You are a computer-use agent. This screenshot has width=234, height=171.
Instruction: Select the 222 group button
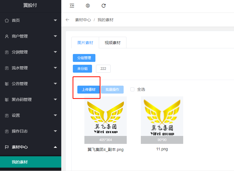coord(103,69)
